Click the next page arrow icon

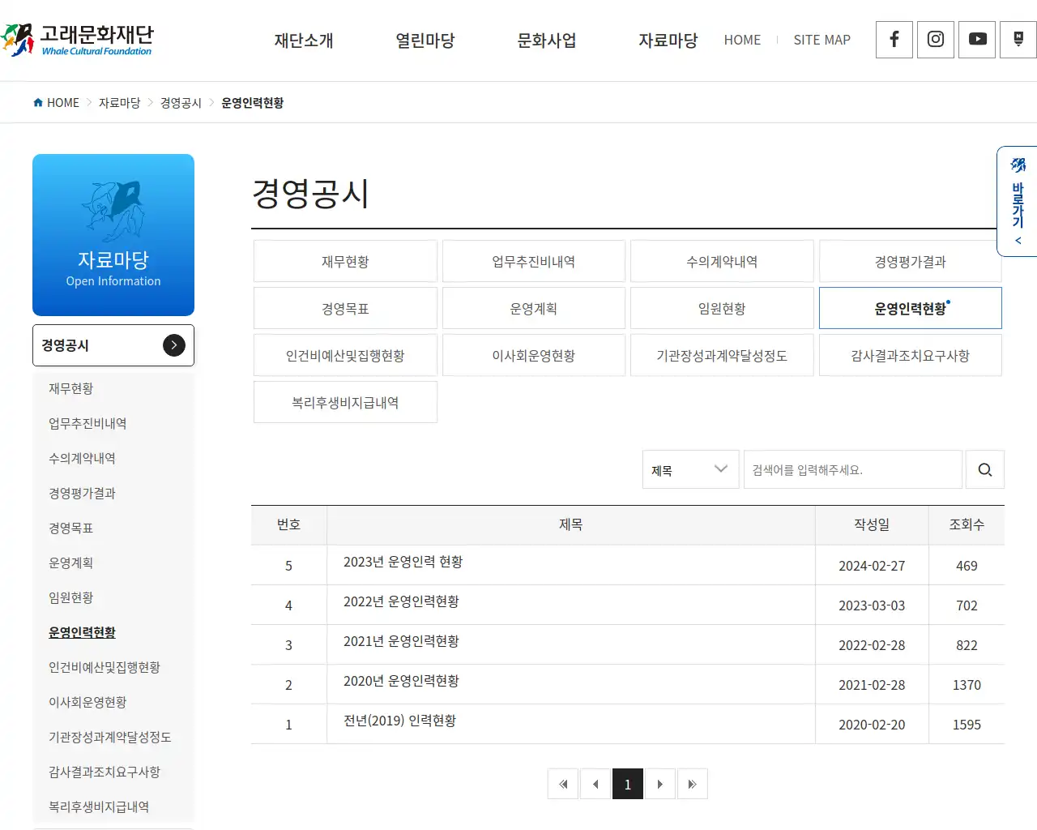click(x=660, y=783)
